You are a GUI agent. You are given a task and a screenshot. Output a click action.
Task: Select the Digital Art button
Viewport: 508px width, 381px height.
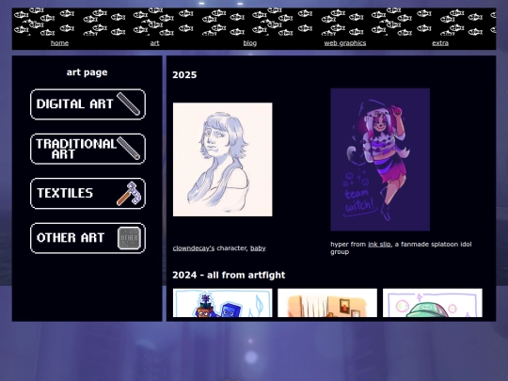click(x=87, y=104)
